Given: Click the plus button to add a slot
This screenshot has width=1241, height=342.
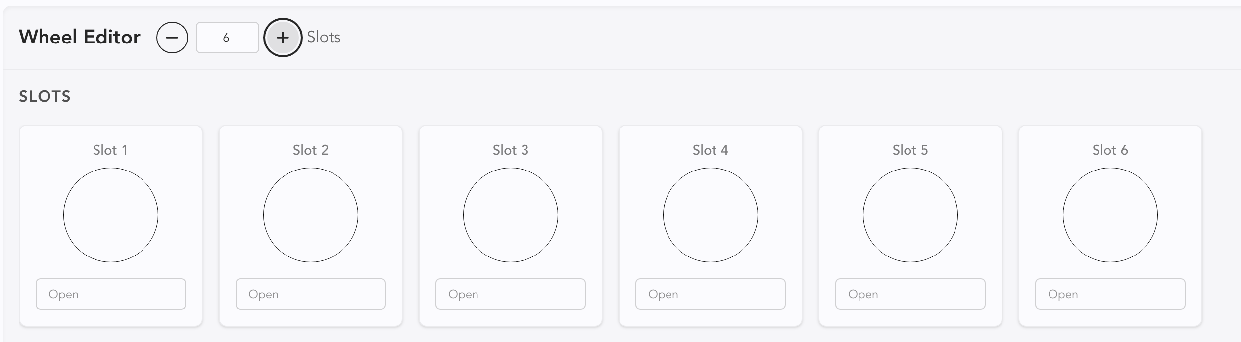Looking at the screenshot, I should coord(283,38).
